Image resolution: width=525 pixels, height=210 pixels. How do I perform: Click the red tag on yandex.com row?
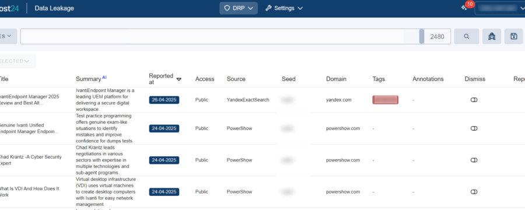(386, 100)
